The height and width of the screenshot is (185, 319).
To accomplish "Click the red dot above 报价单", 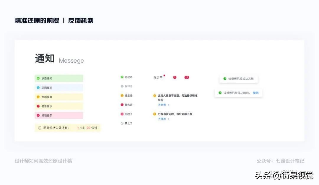I will click(x=164, y=75).
